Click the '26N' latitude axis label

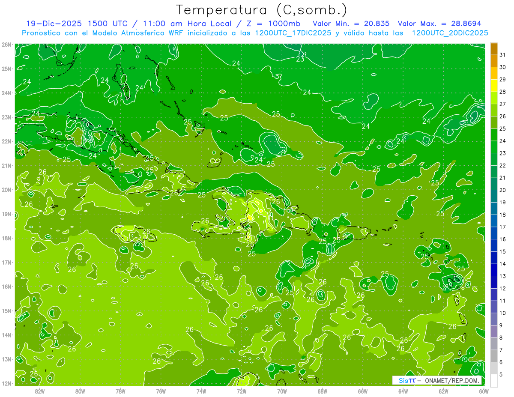pos(6,45)
